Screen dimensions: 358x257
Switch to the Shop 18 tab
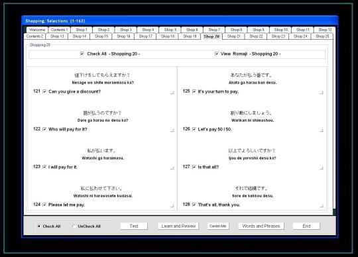pos(168,36)
